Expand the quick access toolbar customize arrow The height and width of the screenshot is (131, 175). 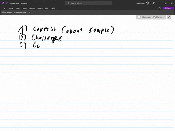coord(30,12)
